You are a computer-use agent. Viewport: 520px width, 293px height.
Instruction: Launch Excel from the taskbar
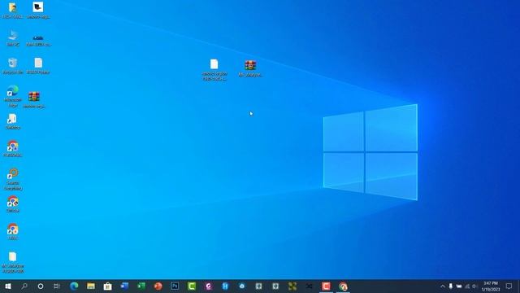coord(141,286)
